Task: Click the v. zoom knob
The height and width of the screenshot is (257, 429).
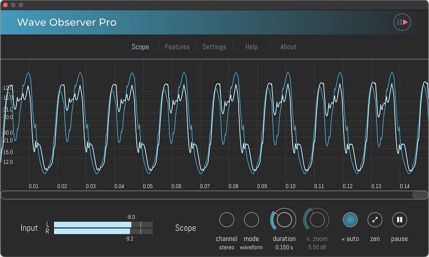Action: pyautogui.click(x=317, y=219)
